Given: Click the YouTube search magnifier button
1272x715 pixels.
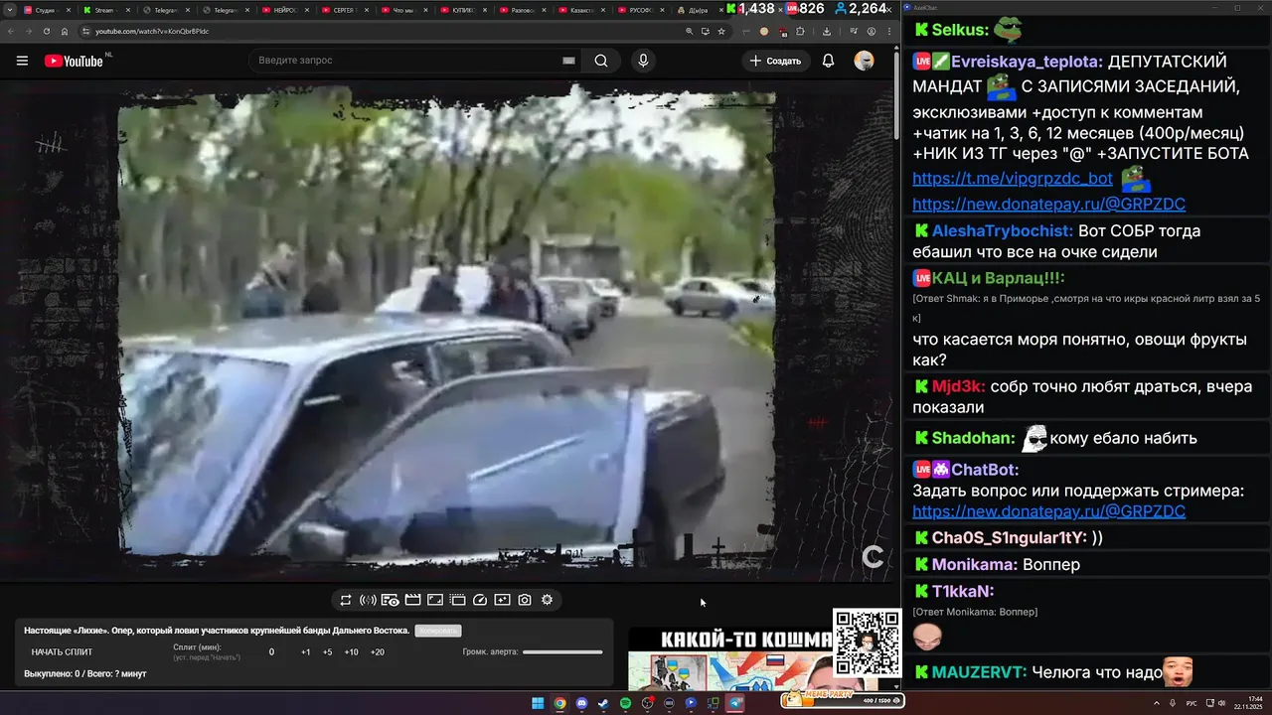Looking at the screenshot, I should coord(601,61).
